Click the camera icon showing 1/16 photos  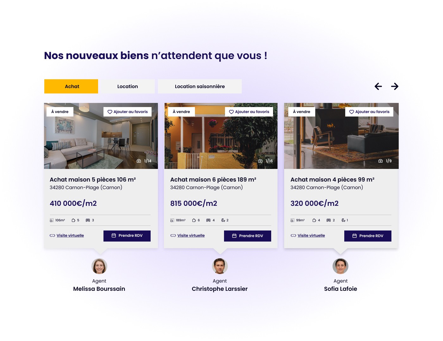(260, 161)
